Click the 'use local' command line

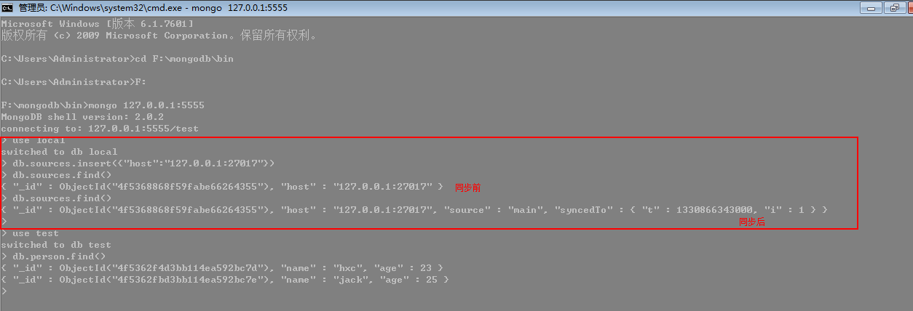pos(33,140)
